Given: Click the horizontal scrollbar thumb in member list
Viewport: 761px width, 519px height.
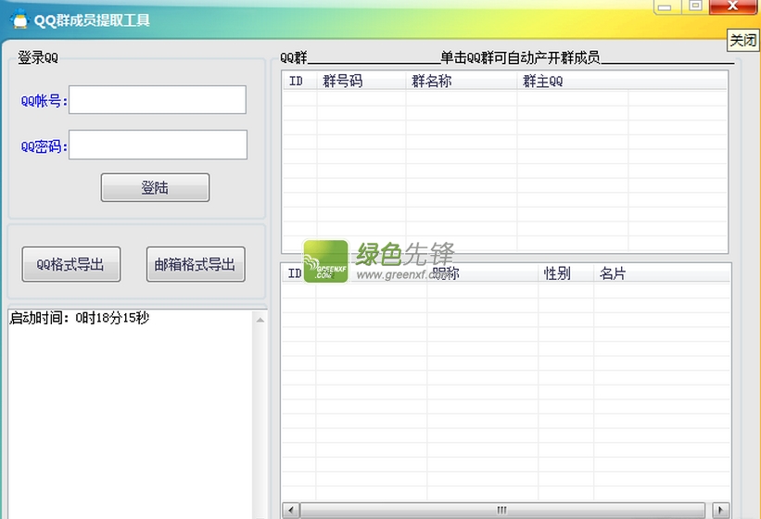Looking at the screenshot, I should (x=502, y=511).
